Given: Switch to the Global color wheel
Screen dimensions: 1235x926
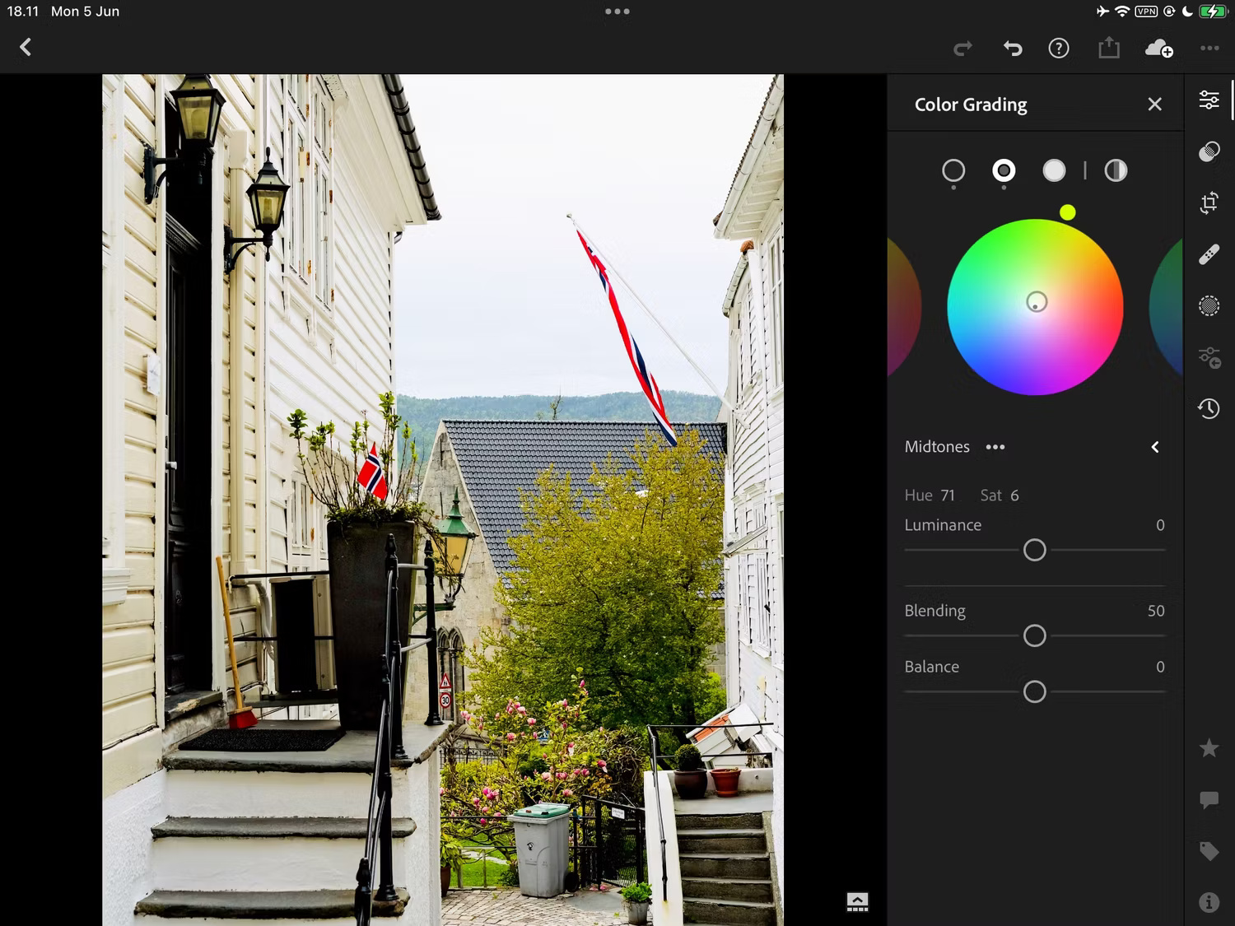Looking at the screenshot, I should (x=1116, y=171).
